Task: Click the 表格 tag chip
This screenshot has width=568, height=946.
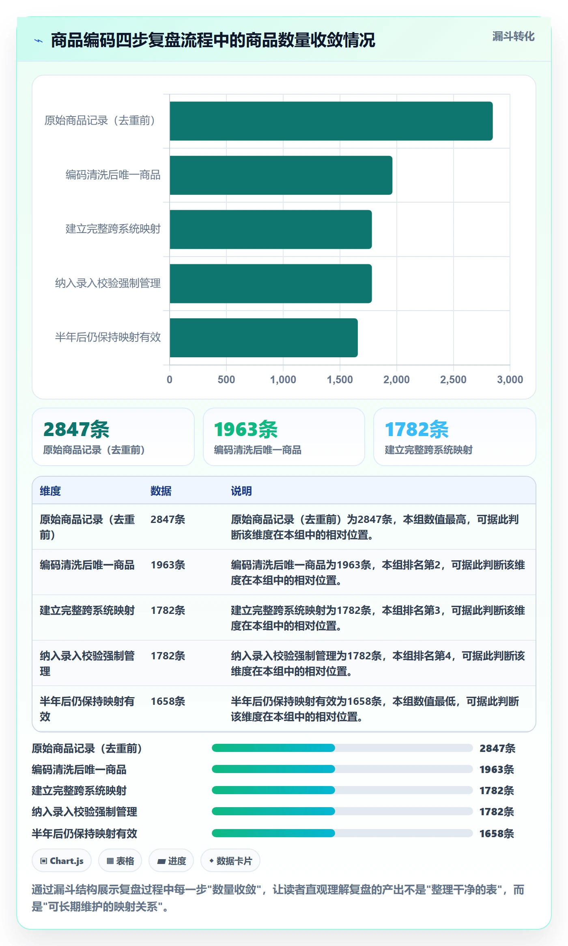Action: [x=120, y=860]
